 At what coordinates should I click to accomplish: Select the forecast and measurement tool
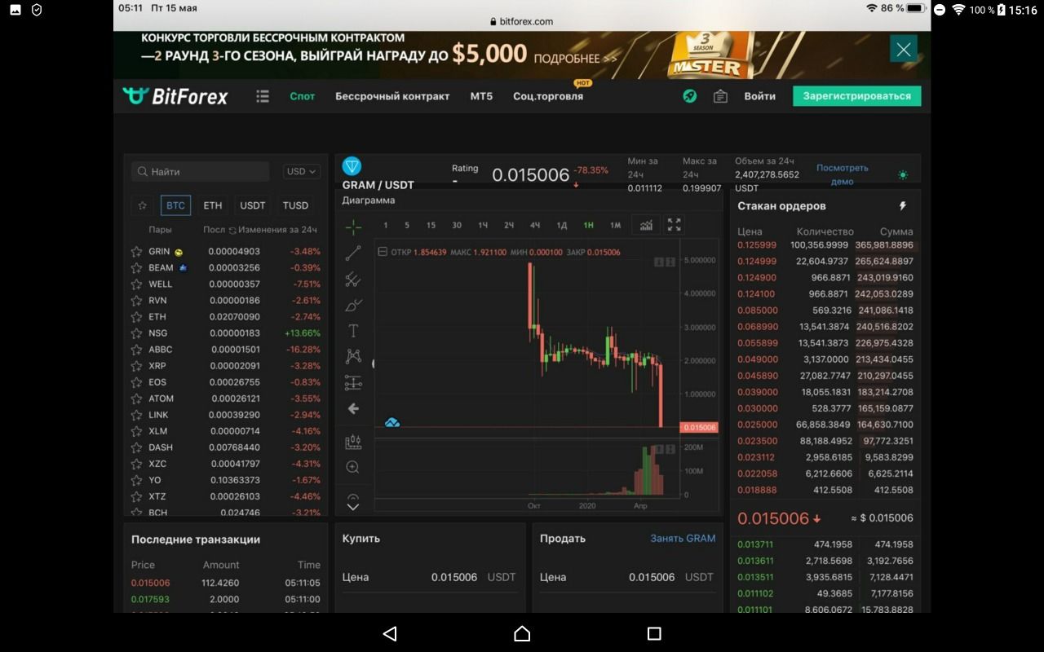[353, 383]
